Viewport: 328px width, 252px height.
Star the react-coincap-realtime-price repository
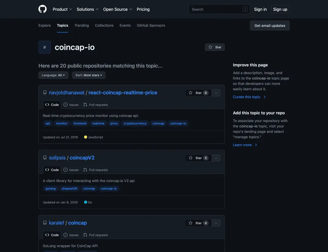(x=198, y=93)
